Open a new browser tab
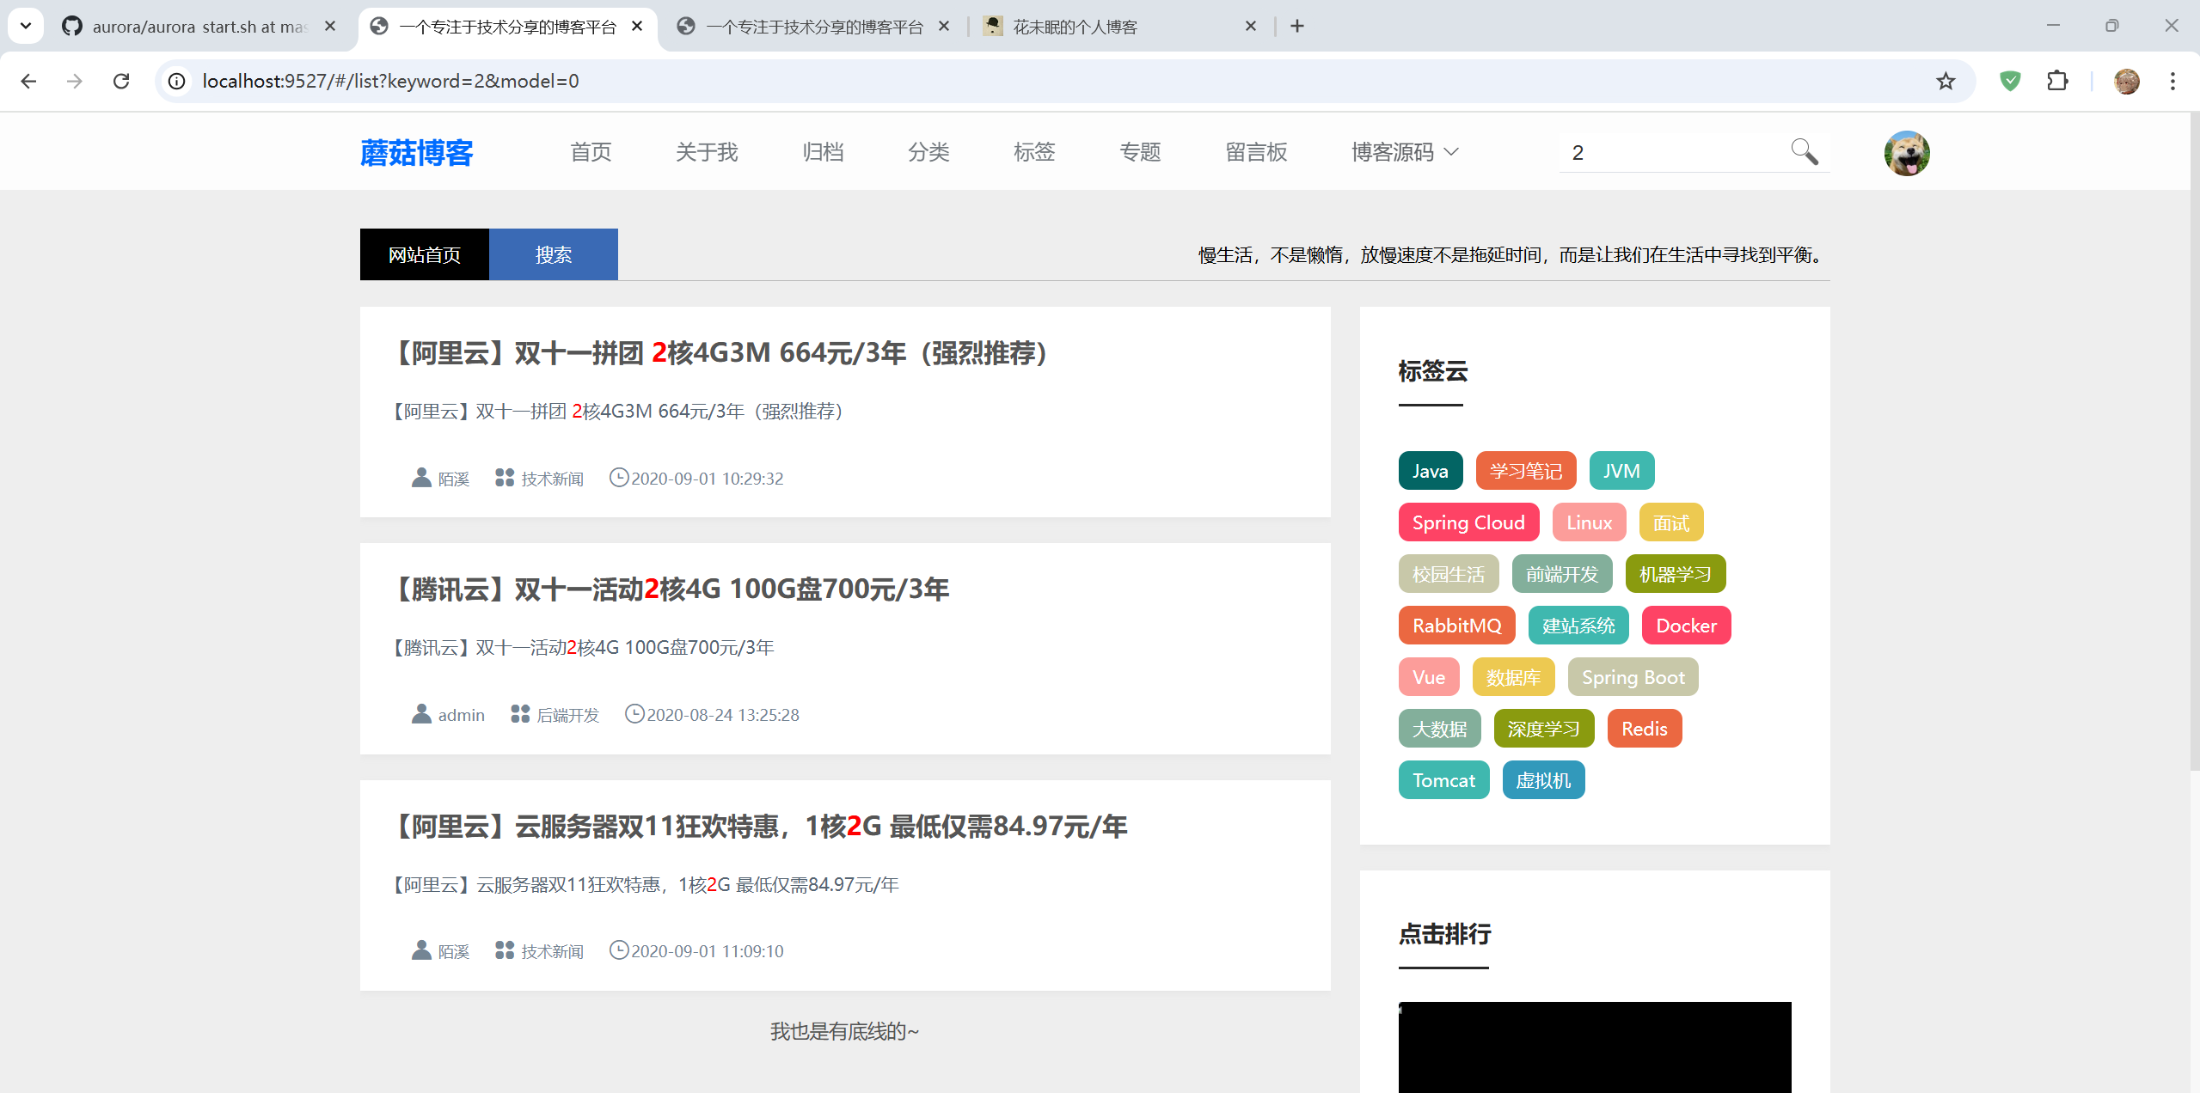This screenshot has width=2200, height=1093. pyautogui.click(x=1296, y=27)
